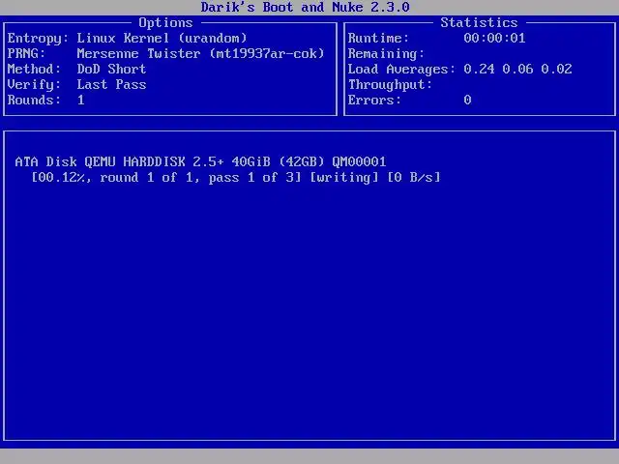
Task: Select the Statistics panel heading
Action: pos(479,22)
